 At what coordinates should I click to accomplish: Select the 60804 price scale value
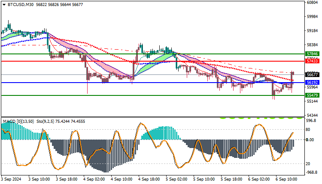(312, 3)
